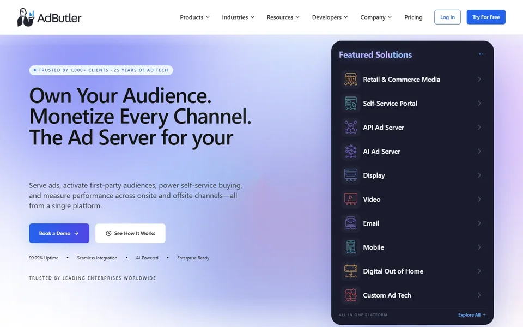Viewport: 523px width, 327px height.
Task: Open the Industries menu
Action: [x=238, y=17]
